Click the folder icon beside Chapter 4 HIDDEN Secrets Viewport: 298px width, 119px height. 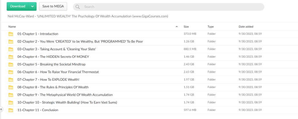pos(11,57)
